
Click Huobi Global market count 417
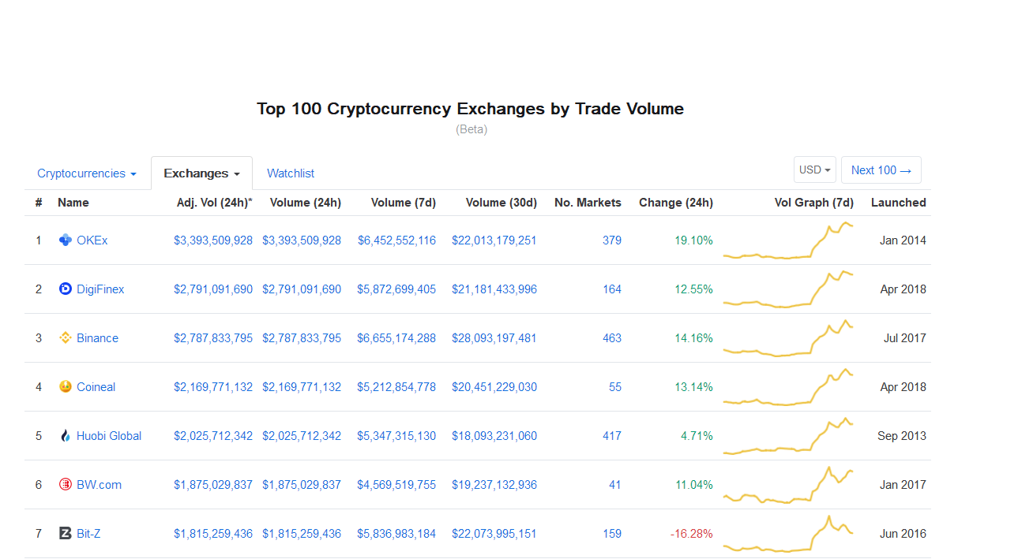click(612, 436)
